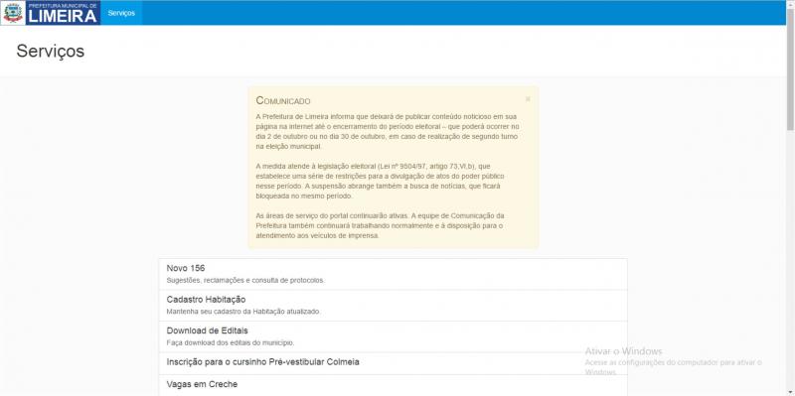
Task: Click the page vertical scrollbar thumb
Action: [790, 69]
